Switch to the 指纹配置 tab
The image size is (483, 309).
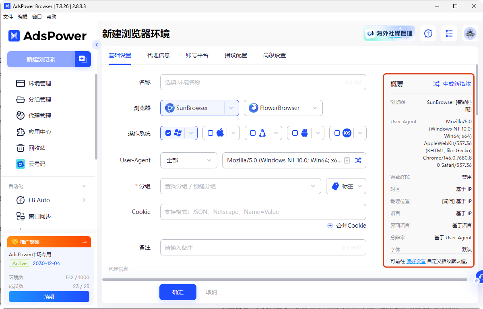coord(236,55)
